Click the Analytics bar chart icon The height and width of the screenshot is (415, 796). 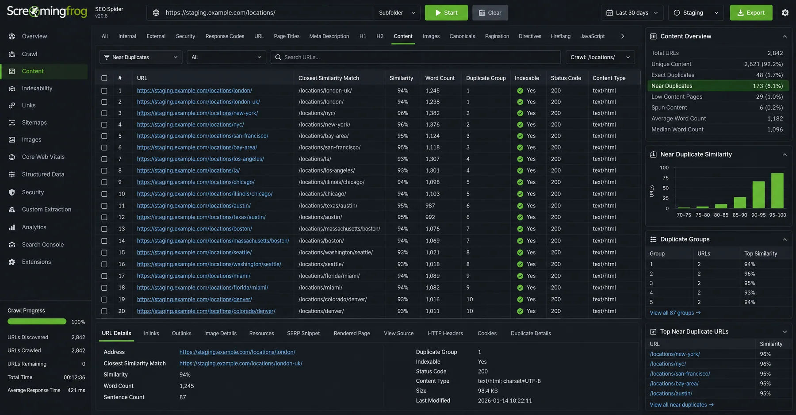click(12, 227)
